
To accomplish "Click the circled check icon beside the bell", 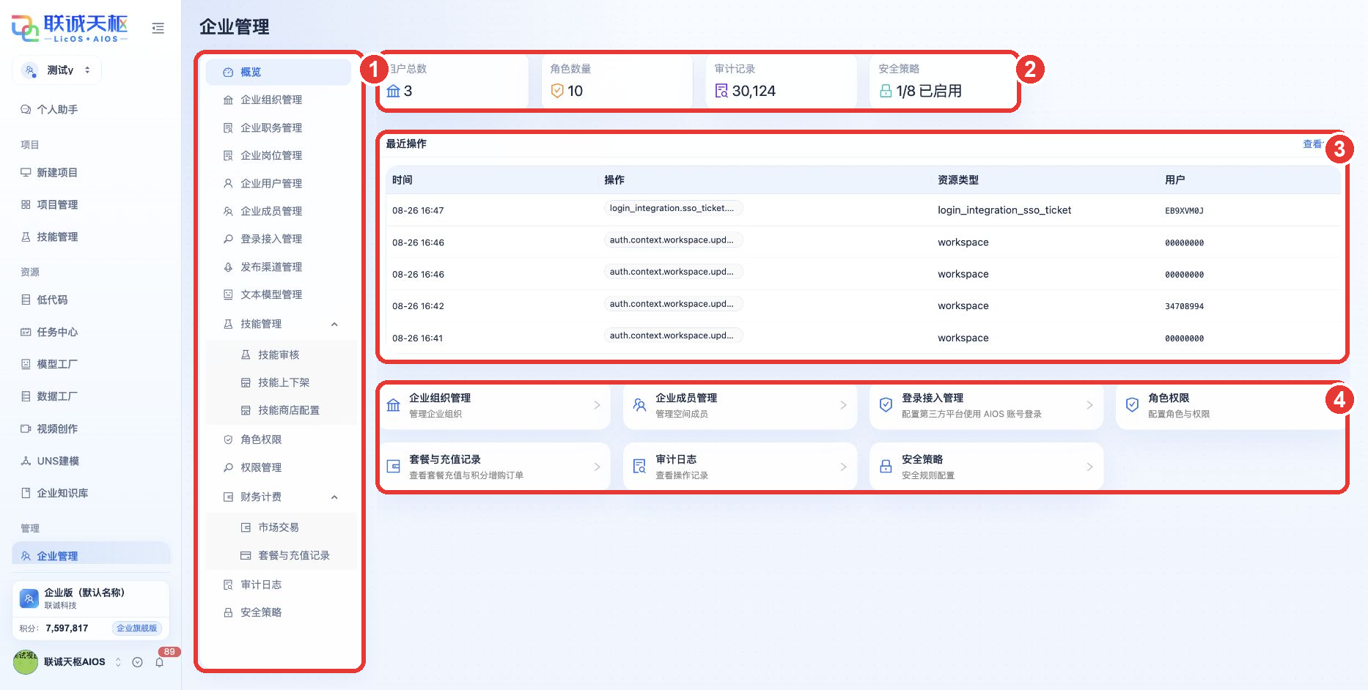I will [137, 662].
